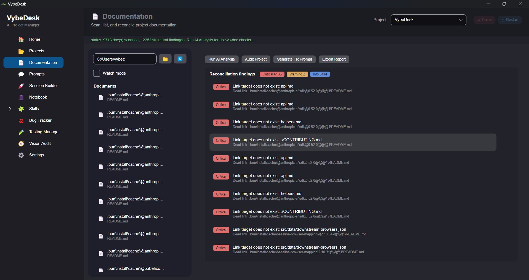This screenshot has width=529, height=280.
Task: Click the Reconciliation findings heading
Action: pos(232,74)
